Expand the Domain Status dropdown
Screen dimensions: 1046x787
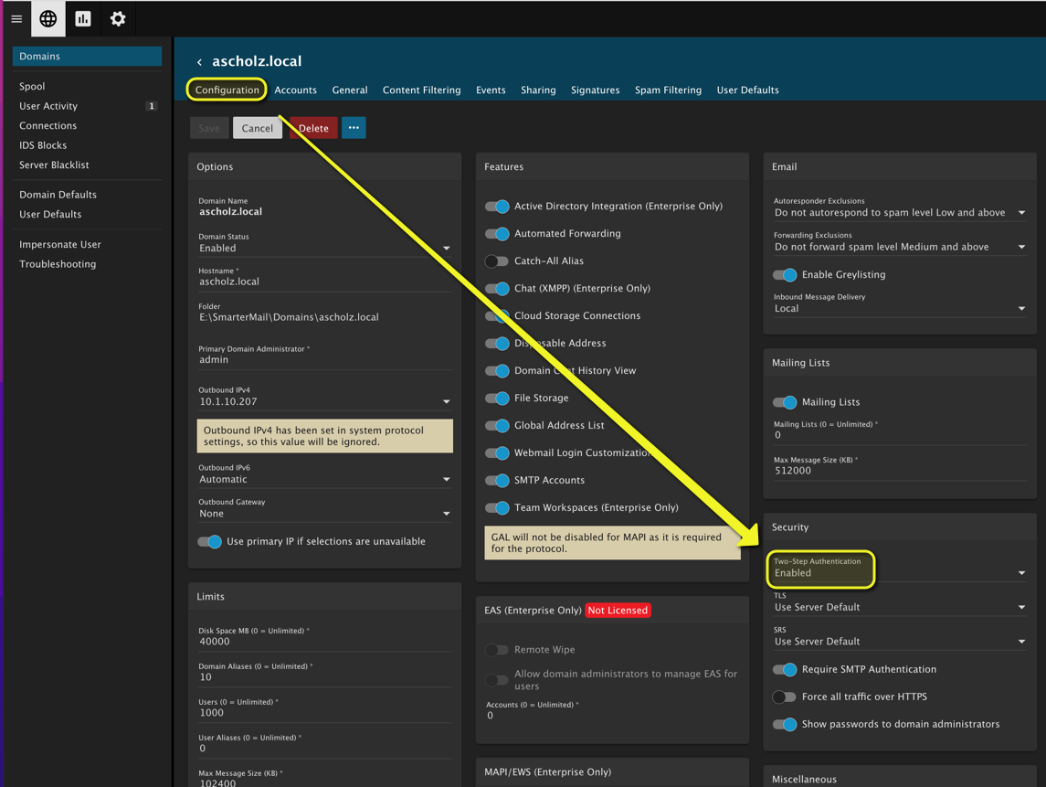point(324,249)
